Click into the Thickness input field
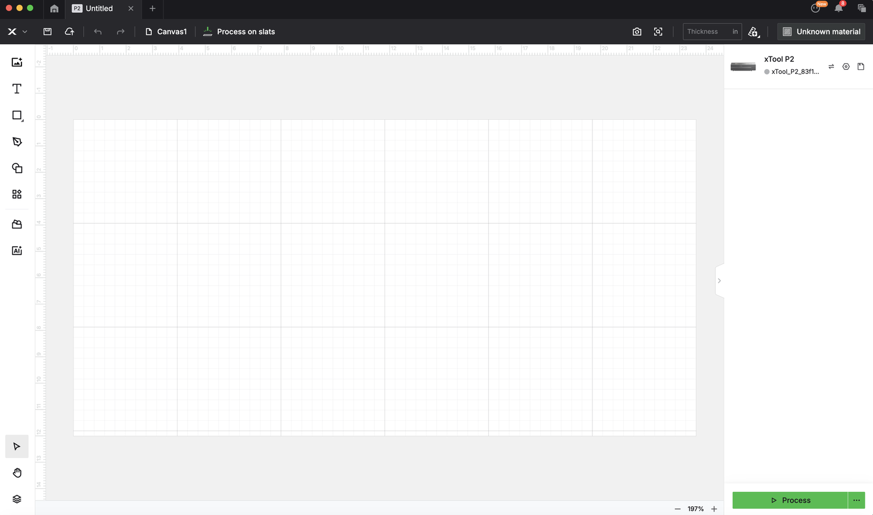Image resolution: width=873 pixels, height=515 pixels. tap(712, 31)
